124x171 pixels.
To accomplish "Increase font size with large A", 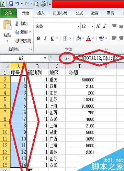I will coord(98,26).
